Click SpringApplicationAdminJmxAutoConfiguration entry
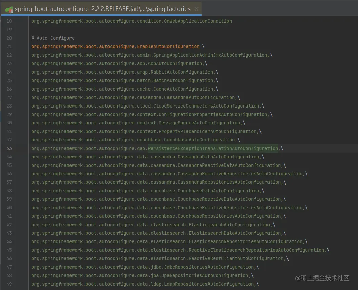The height and width of the screenshot is (290, 358). pos(152,55)
